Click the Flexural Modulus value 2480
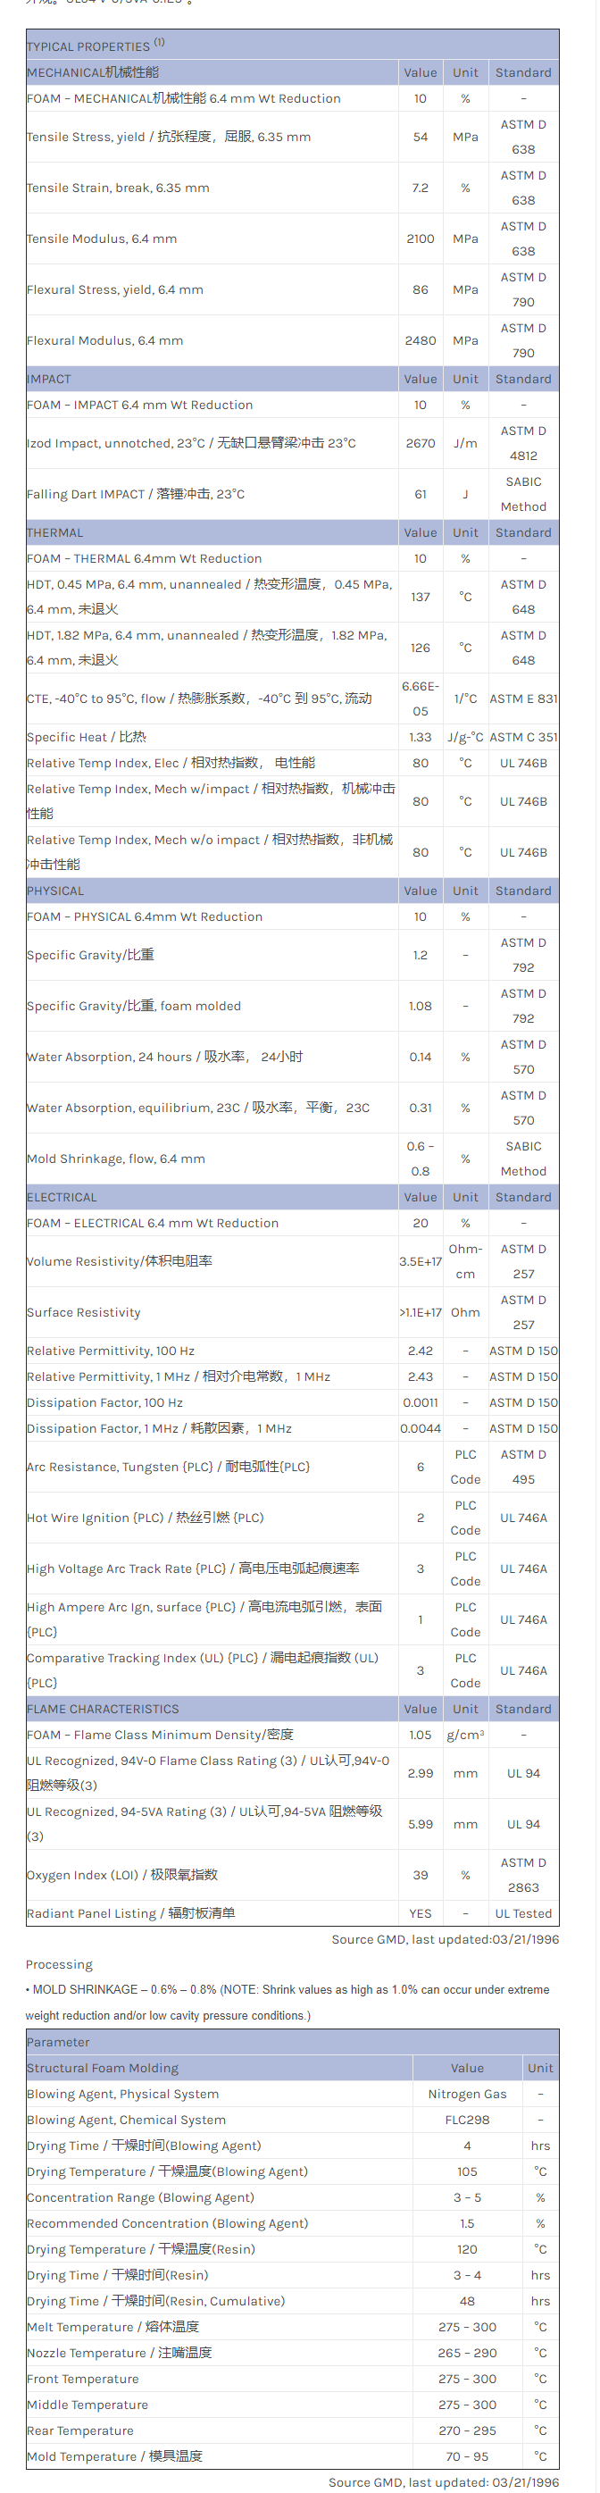The width and height of the screenshot is (600, 2493). (x=420, y=340)
